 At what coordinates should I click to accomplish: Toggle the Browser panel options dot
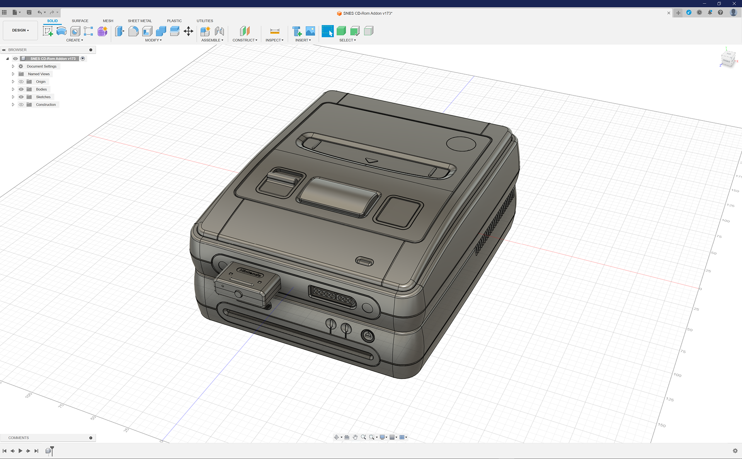pyautogui.click(x=91, y=50)
